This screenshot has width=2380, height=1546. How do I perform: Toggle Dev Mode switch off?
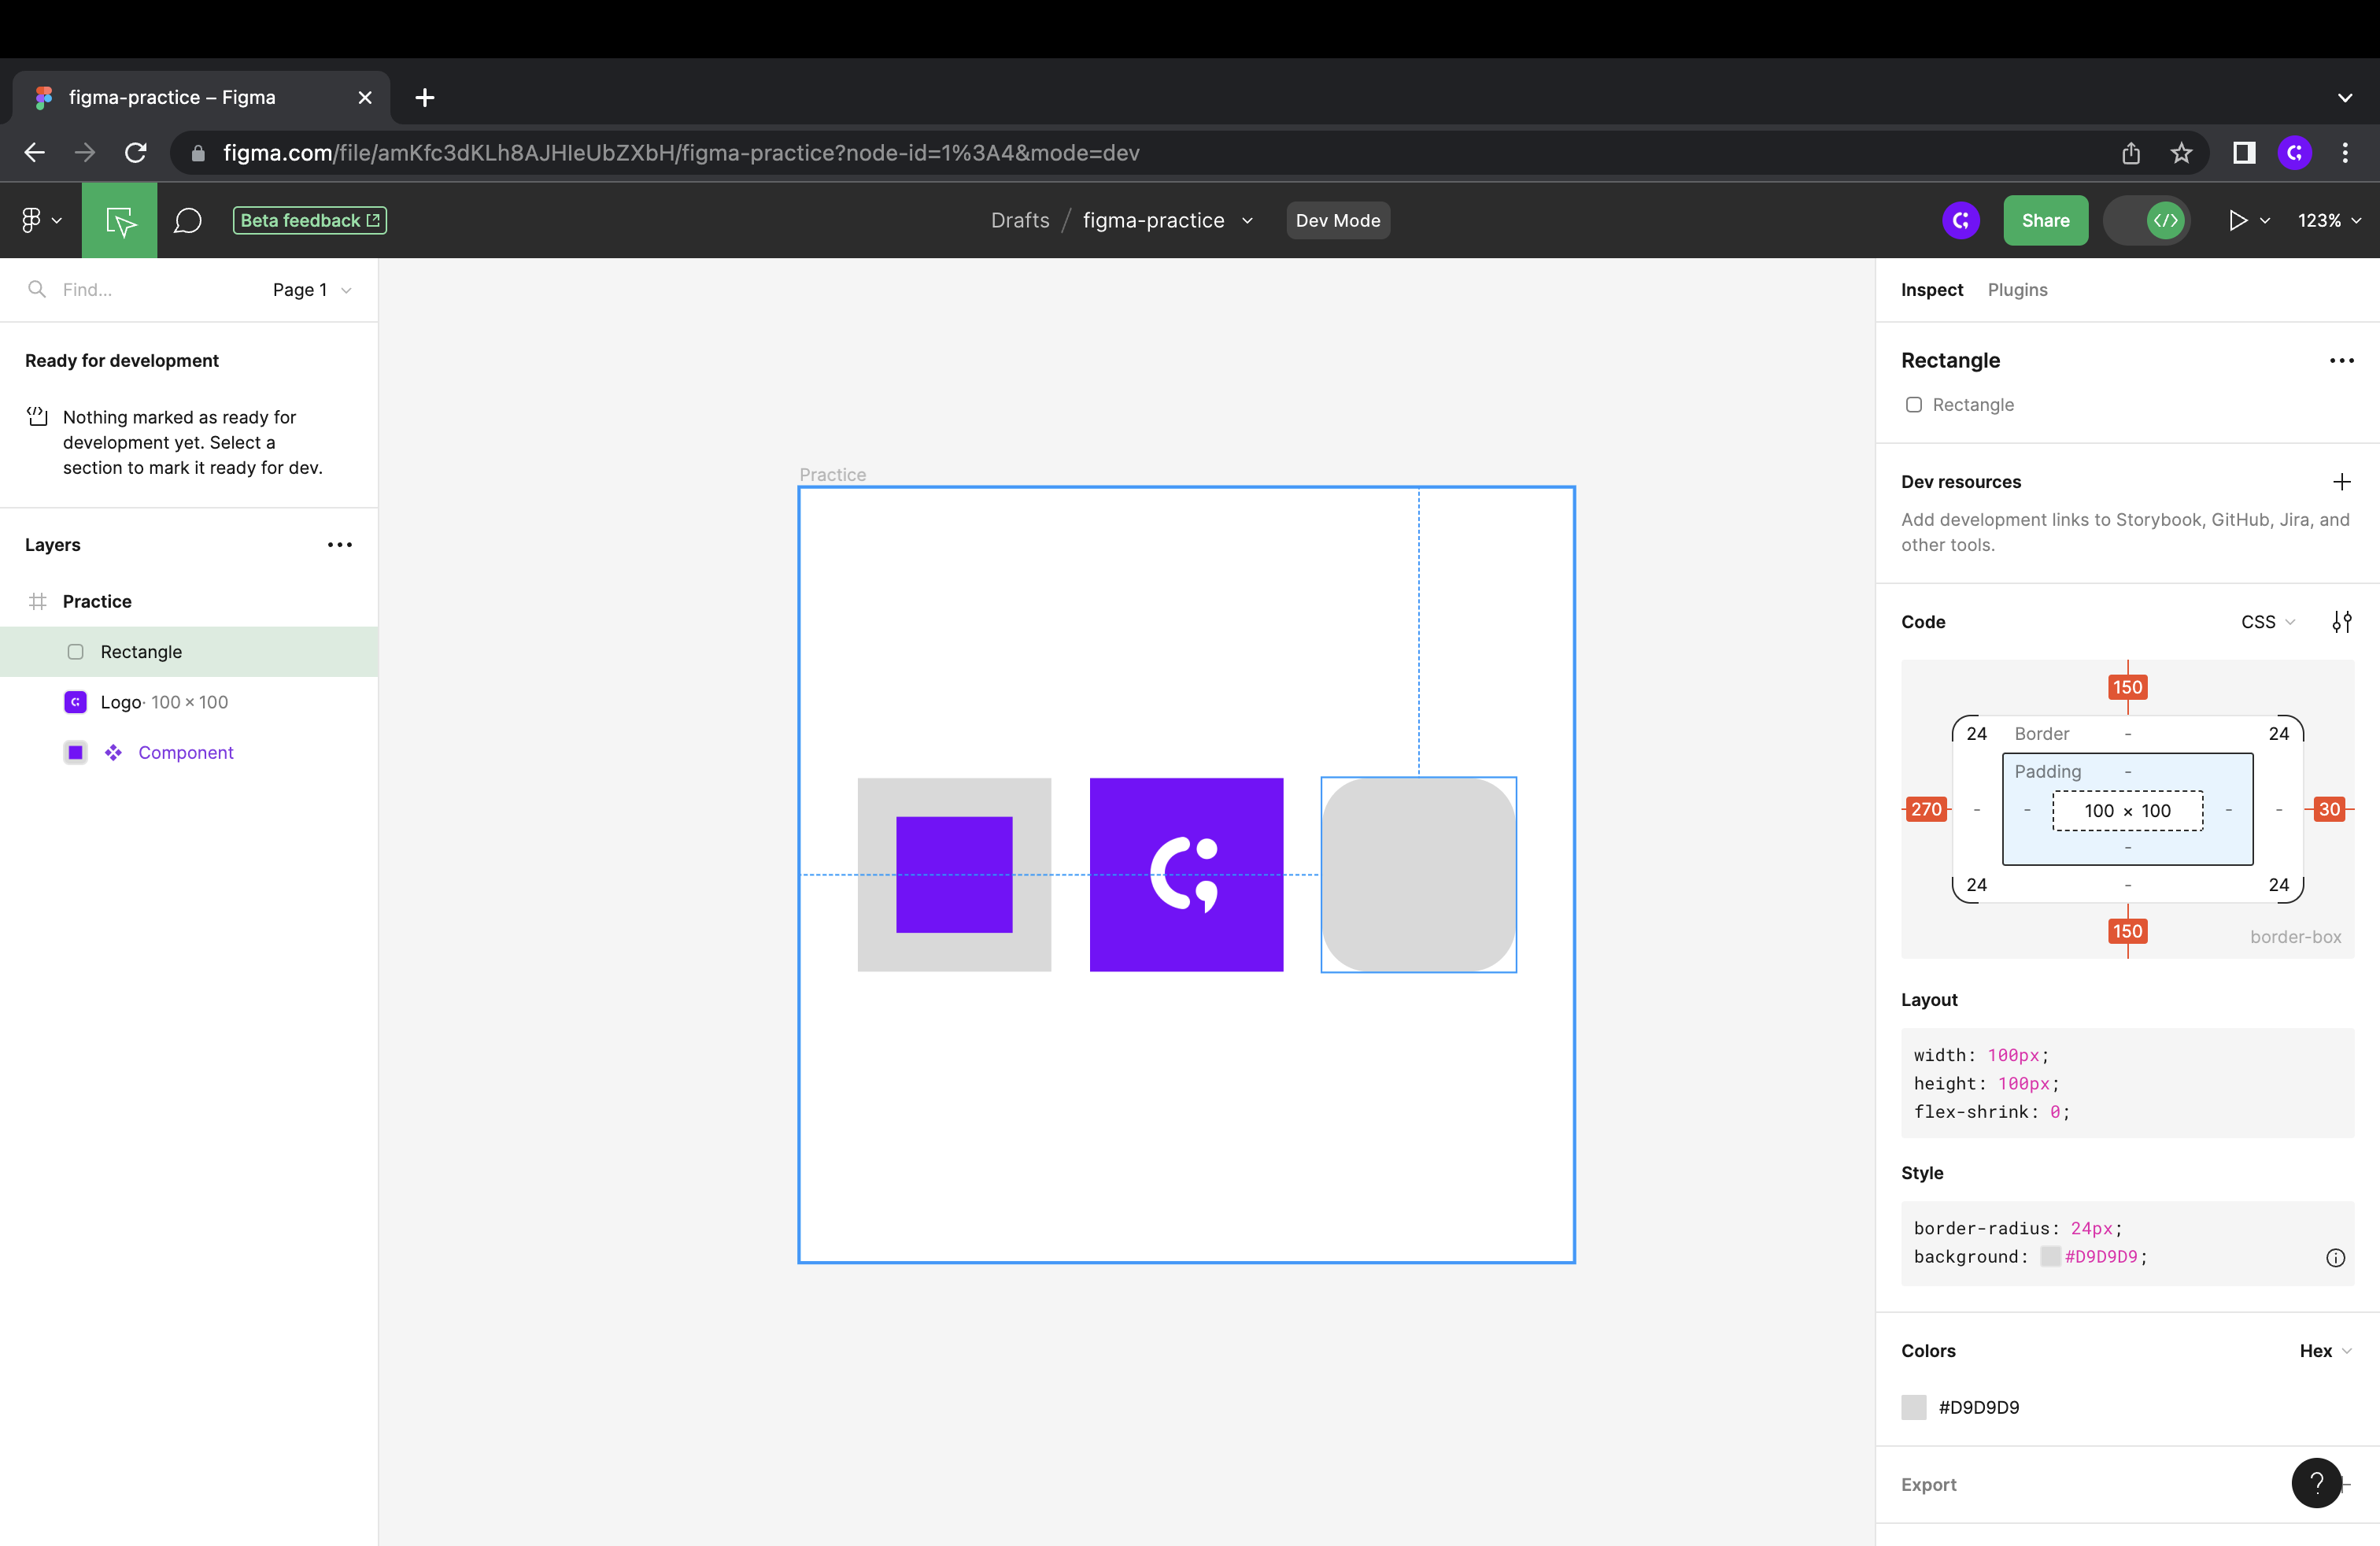(x=2148, y=220)
